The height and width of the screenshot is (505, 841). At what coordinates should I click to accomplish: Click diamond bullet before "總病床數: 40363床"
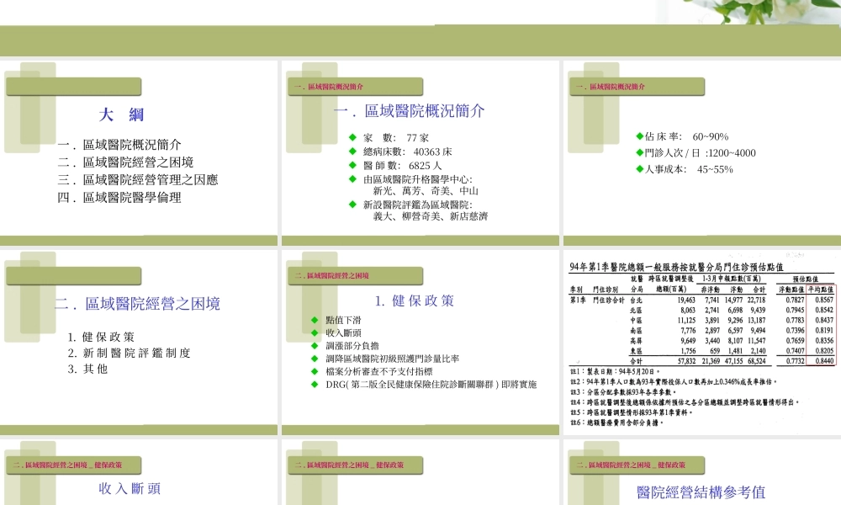coord(352,151)
